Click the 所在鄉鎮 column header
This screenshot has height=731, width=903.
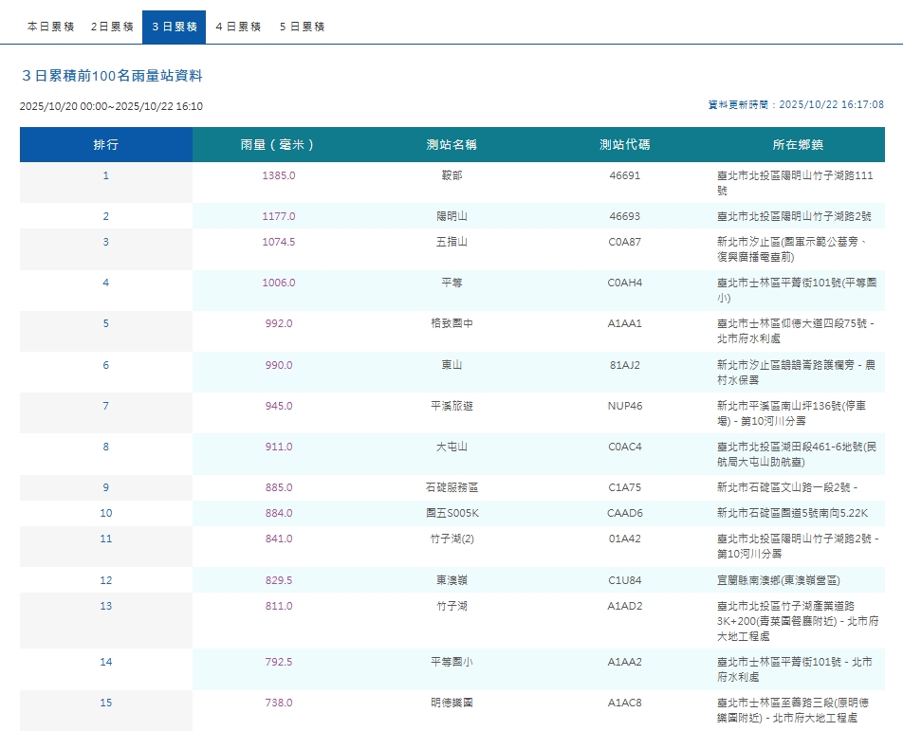(x=798, y=144)
